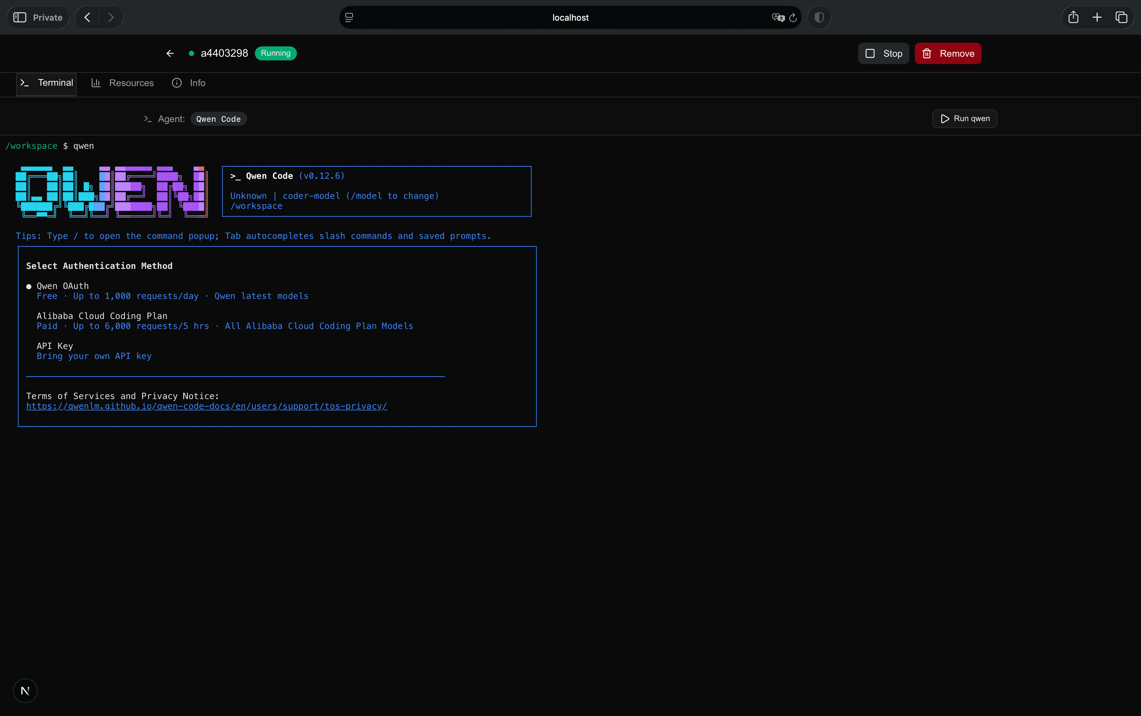Open the Qwen Code agent selector
This screenshot has width=1141, height=716.
pos(218,118)
